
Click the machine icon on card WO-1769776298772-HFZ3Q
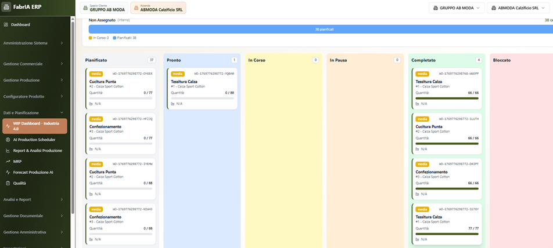[x=91, y=149]
